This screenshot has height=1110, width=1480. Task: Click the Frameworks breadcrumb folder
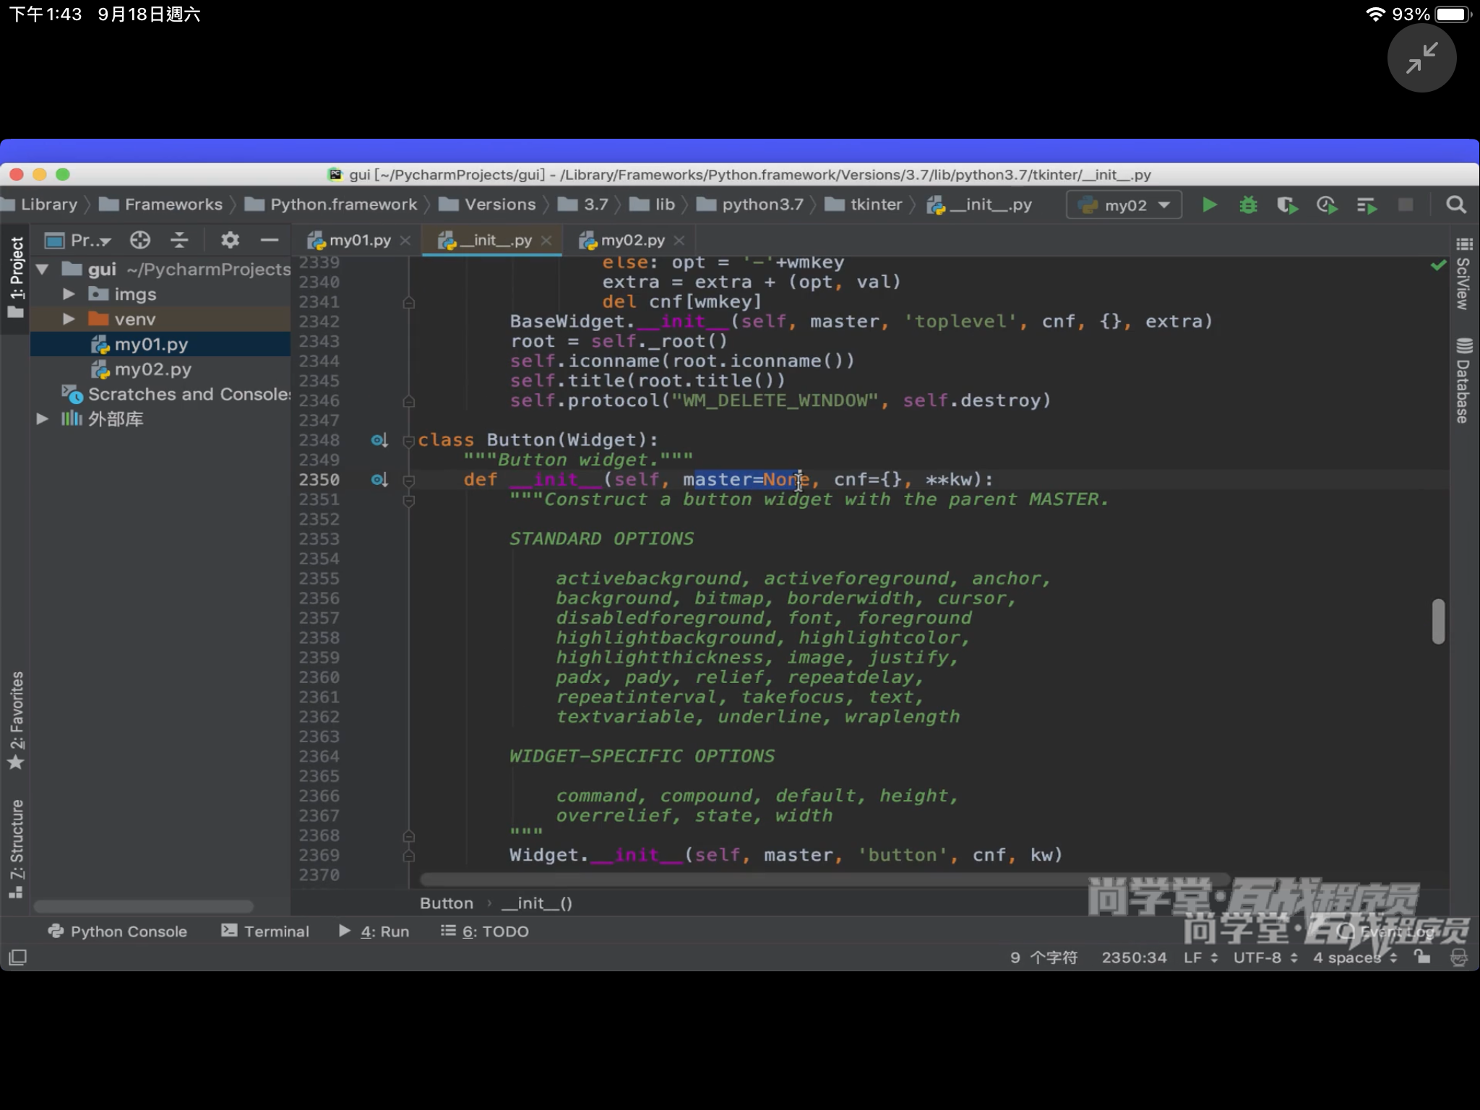[x=161, y=205]
